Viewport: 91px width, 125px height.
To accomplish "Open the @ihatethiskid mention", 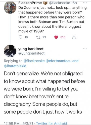I will (15, 66).
